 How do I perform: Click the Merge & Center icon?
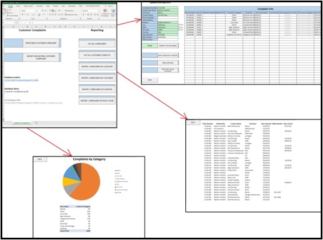pos(71,15)
